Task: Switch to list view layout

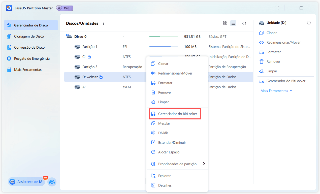Action: tap(233, 23)
